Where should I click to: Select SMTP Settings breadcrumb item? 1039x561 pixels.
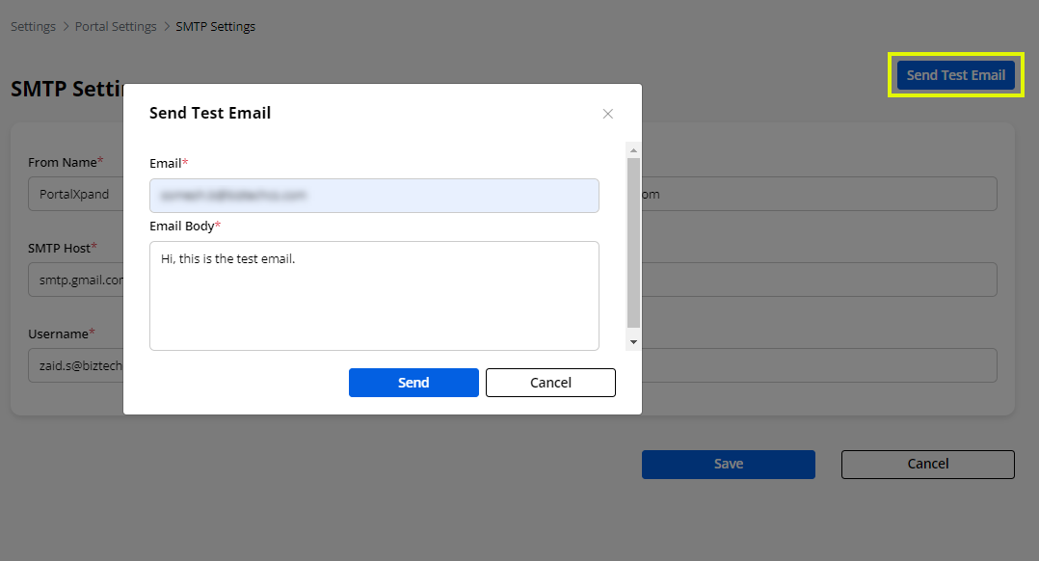click(x=215, y=26)
